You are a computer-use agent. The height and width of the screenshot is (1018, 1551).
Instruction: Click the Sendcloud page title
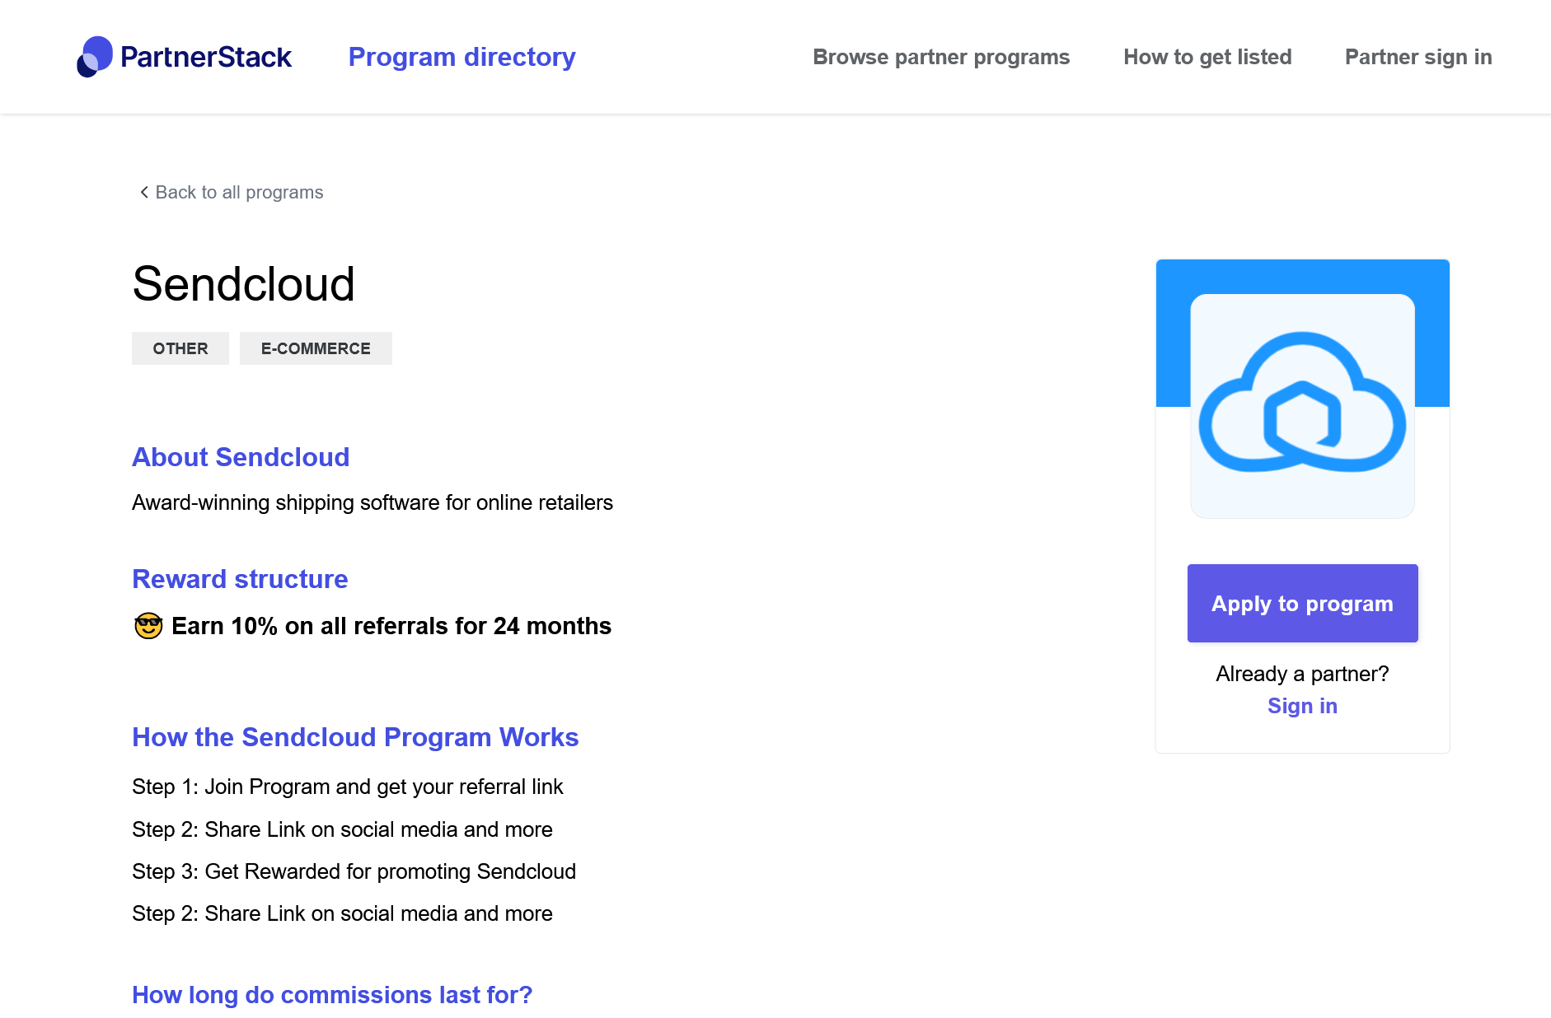click(x=243, y=284)
